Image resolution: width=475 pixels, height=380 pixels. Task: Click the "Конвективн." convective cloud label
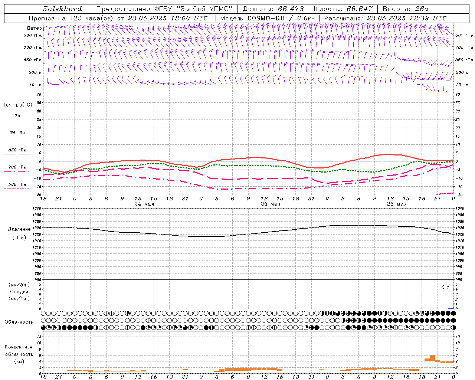[19, 347]
